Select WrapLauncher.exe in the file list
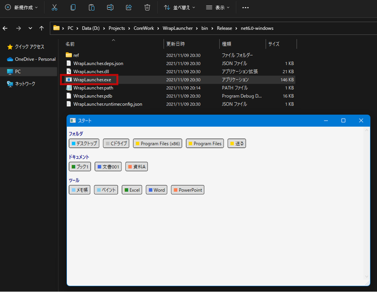This screenshot has height=292, width=377. 92,80
